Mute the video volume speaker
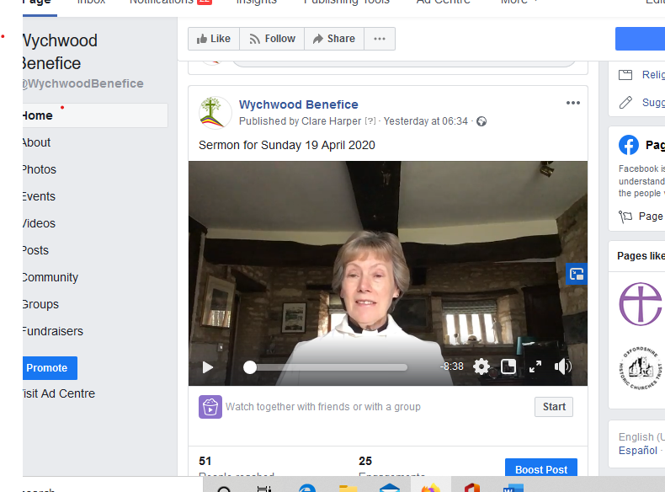665x492 pixels. coord(563,366)
